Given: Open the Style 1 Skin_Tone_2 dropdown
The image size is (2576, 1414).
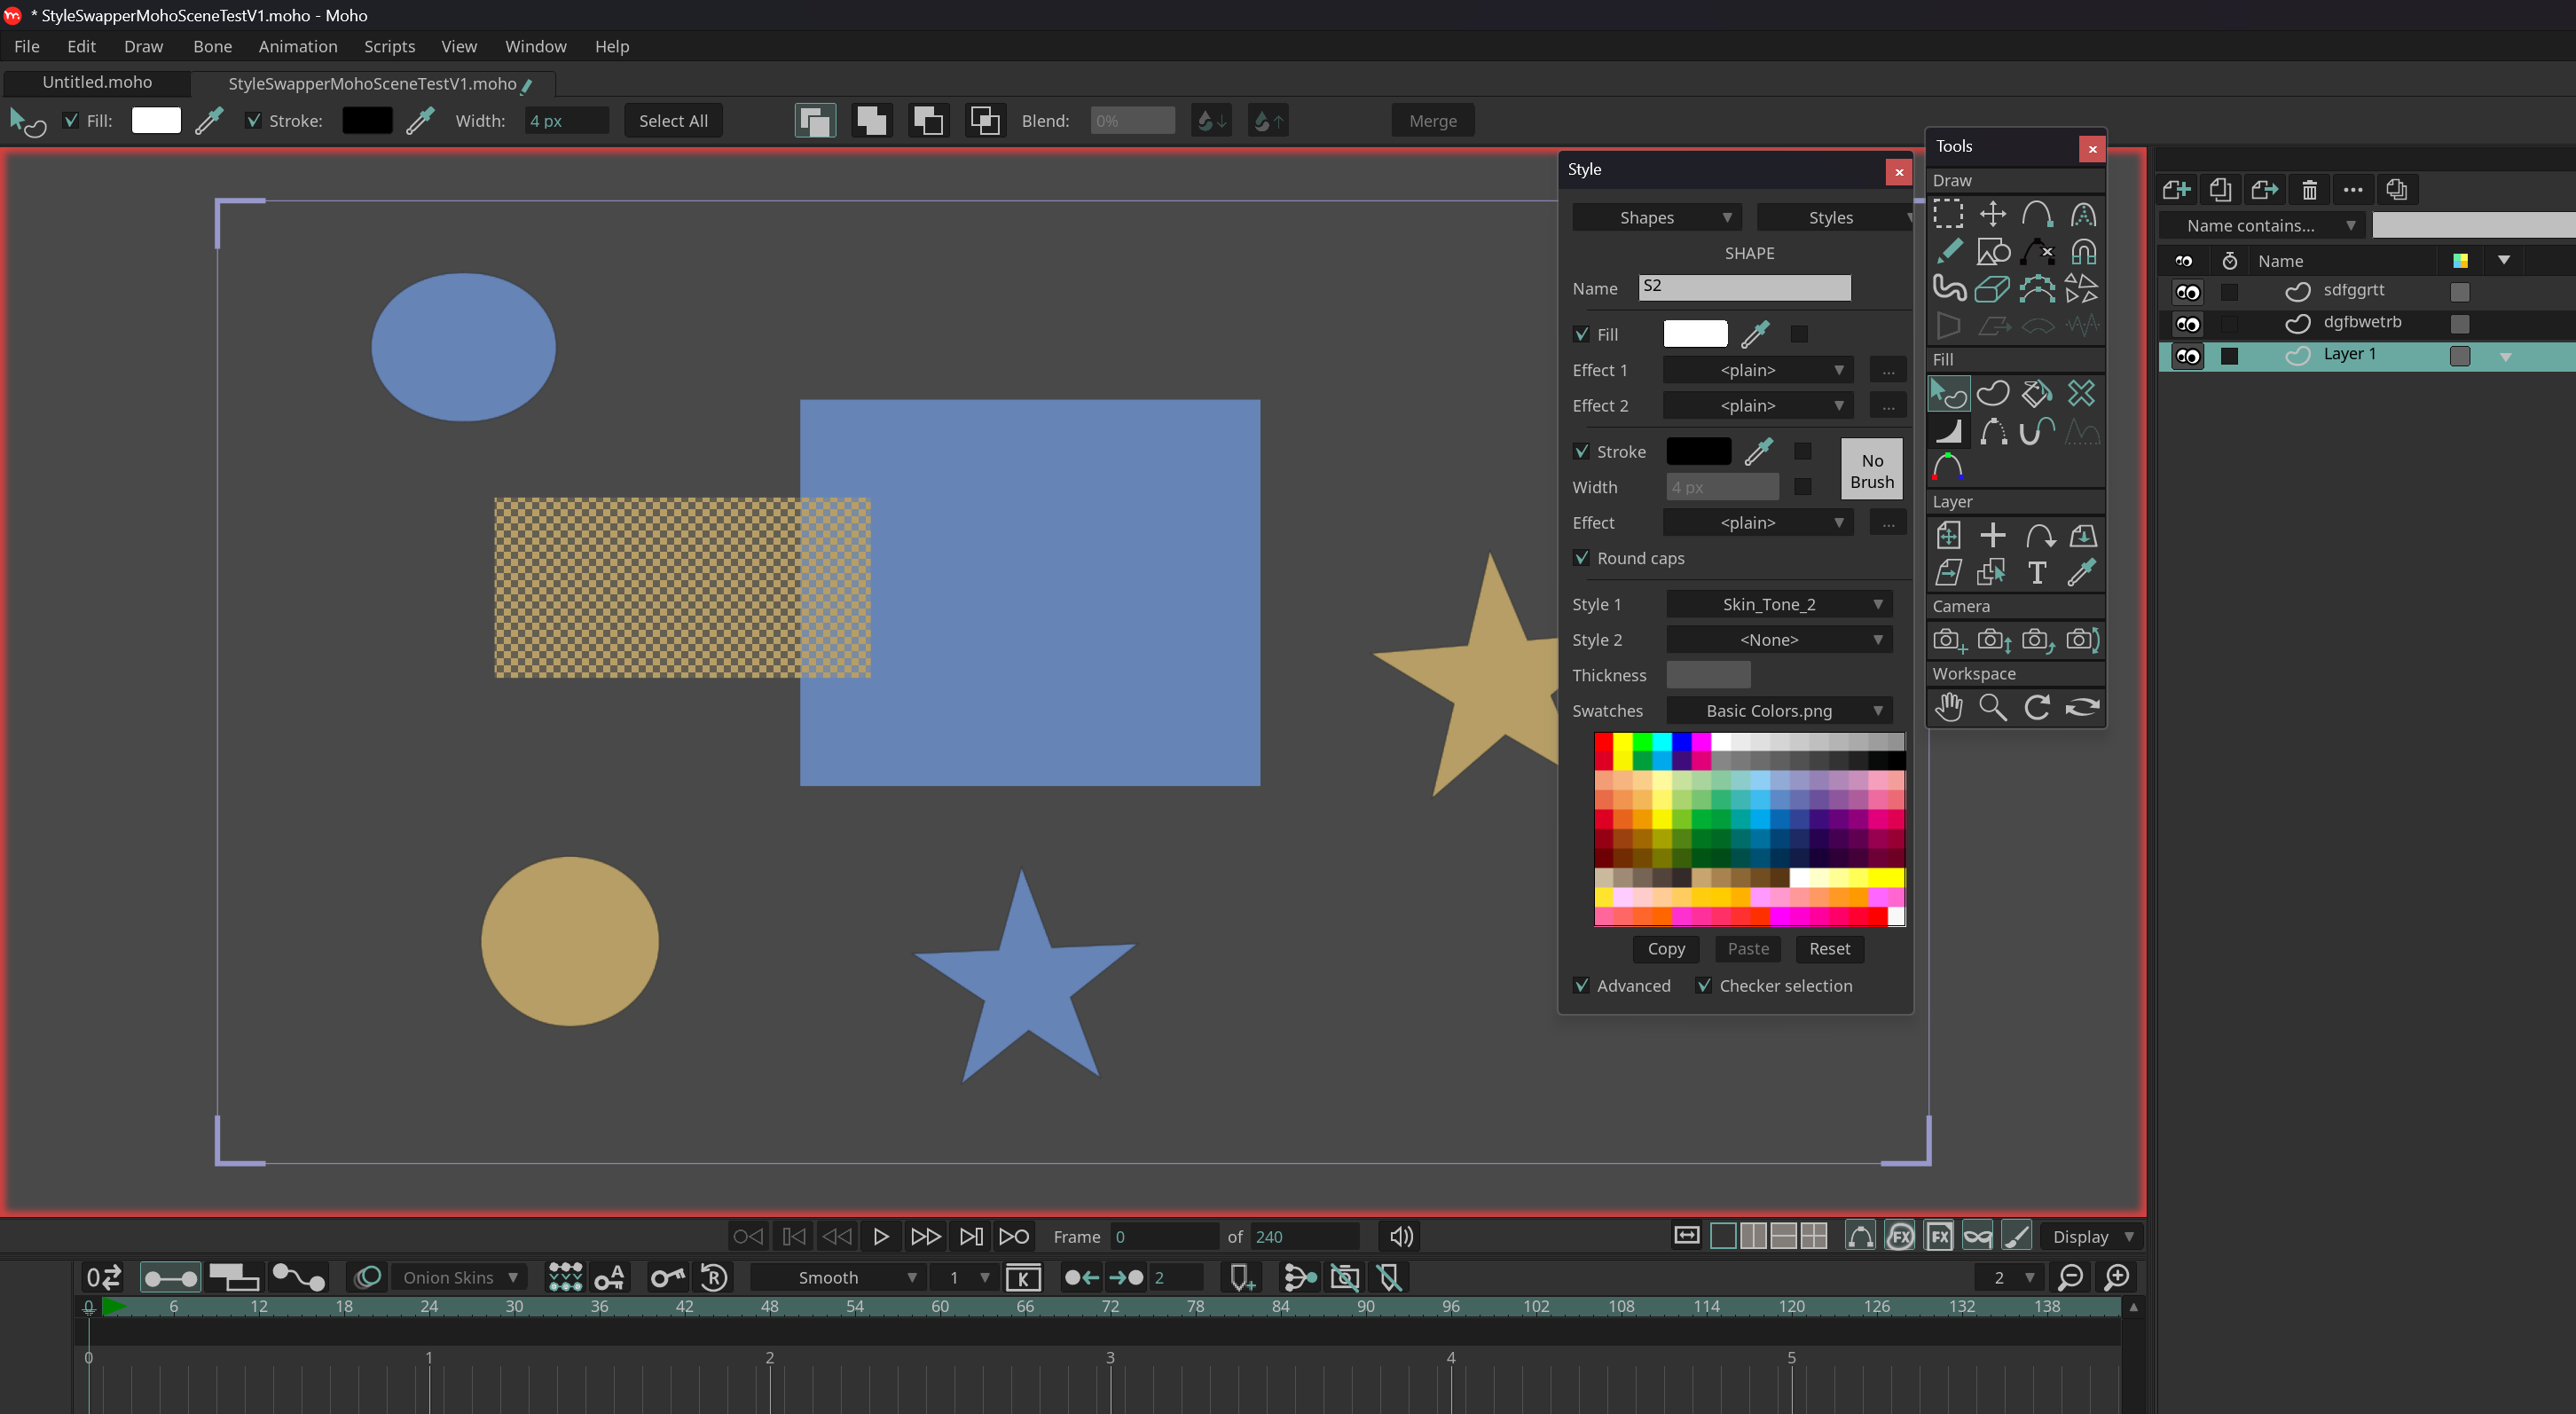Looking at the screenshot, I should tap(1779, 604).
